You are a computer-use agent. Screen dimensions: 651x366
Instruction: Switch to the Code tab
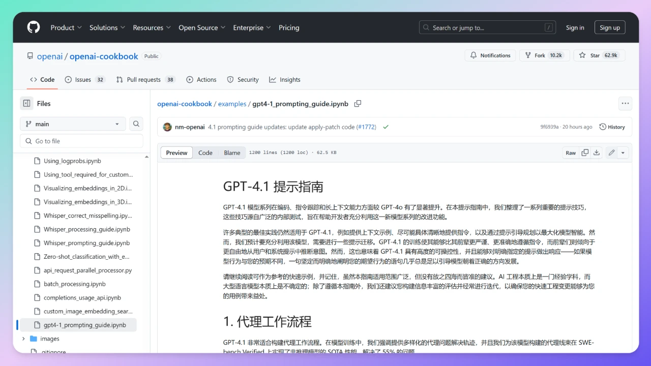pyautogui.click(x=42, y=80)
